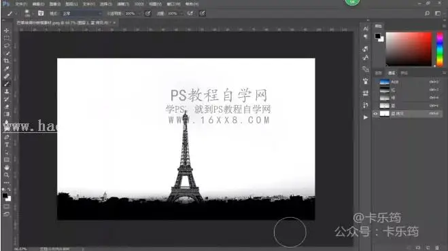The height and width of the screenshot is (251, 448).
Task: Select the 红 channel row
Action: [x=408, y=90]
